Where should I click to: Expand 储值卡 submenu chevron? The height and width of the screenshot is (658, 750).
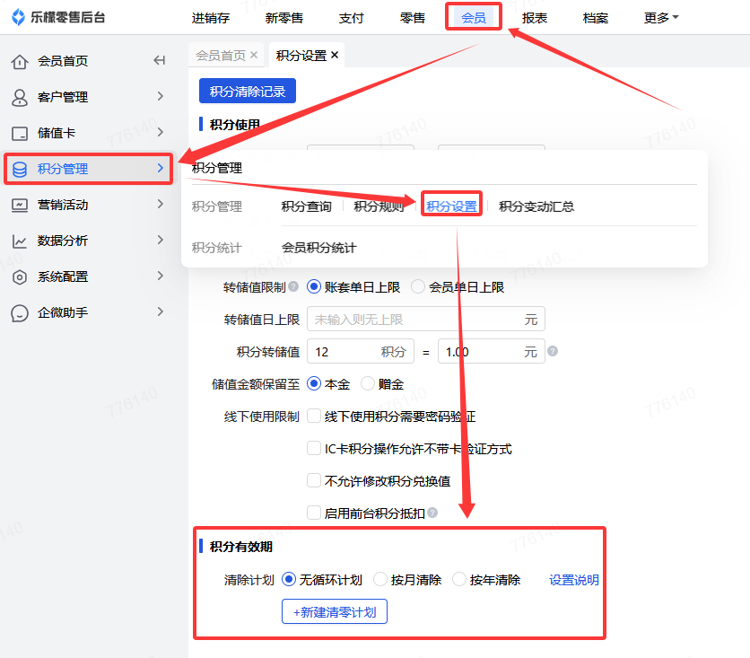(161, 132)
